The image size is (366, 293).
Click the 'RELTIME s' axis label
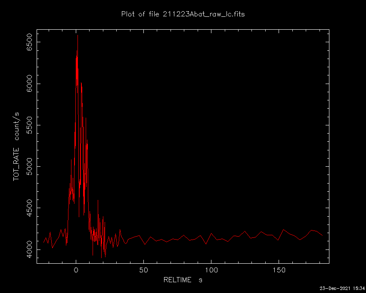coord(183,280)
